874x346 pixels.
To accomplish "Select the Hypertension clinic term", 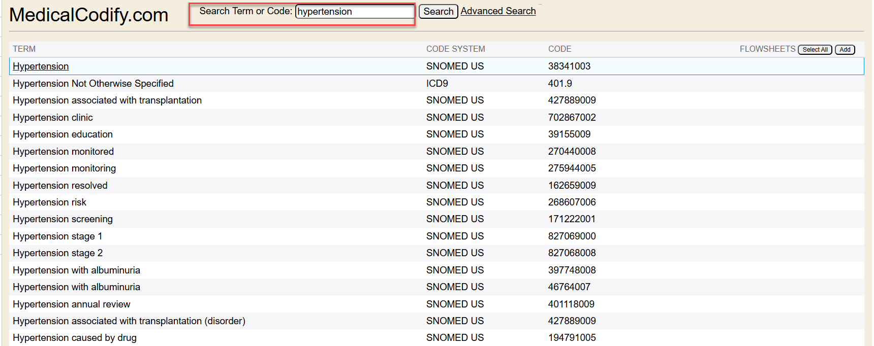I will pos(53,118).
